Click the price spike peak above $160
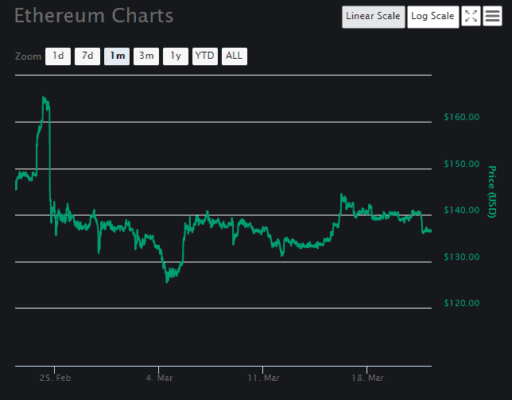The width and height of the screenshot is (512, 400). (44, 98)
